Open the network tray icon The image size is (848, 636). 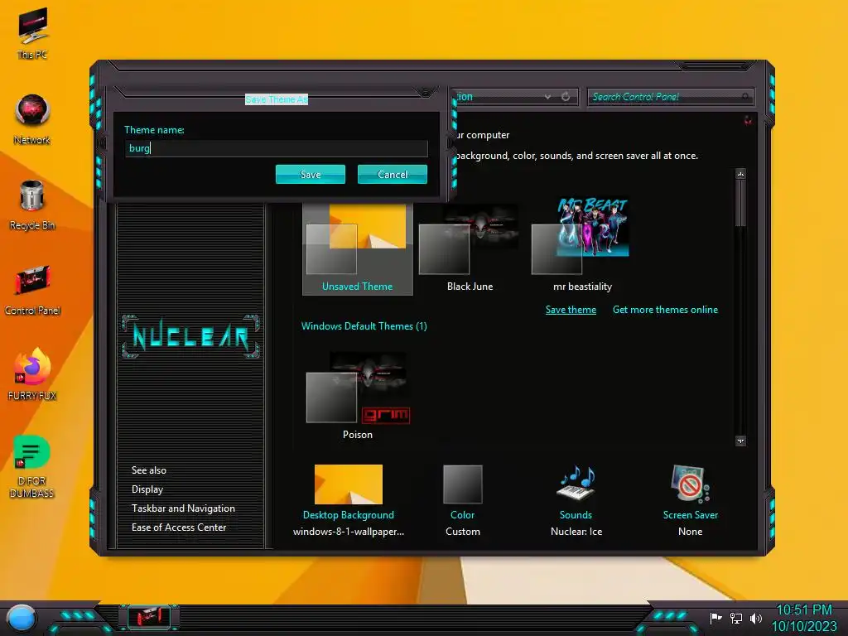point(736,618)
